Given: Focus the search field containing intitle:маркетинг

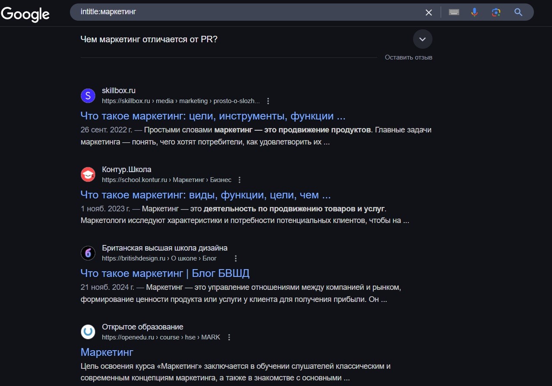Looking at the screenshot, I should (x=246, y=12).
